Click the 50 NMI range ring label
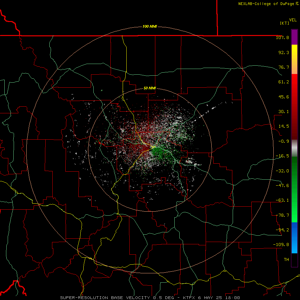Image resolution: width=300 pixels, height=300 pixels. point(150,88)
